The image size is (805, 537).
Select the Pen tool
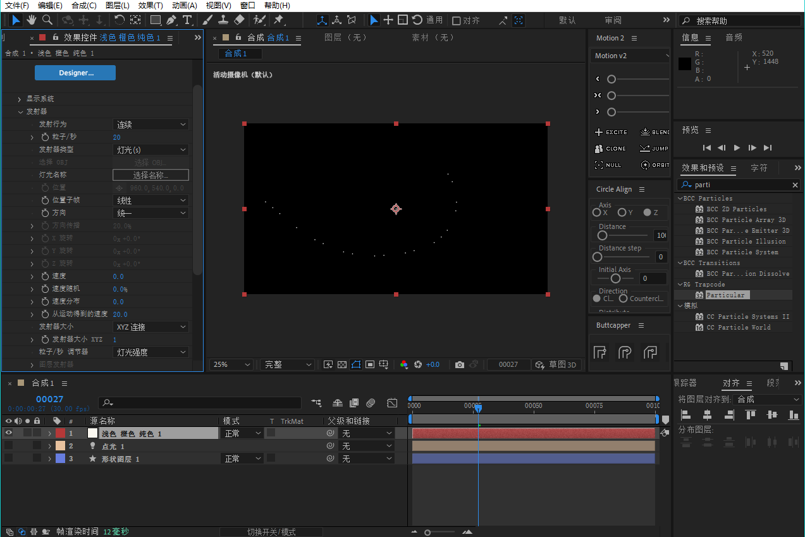point(171,20)
